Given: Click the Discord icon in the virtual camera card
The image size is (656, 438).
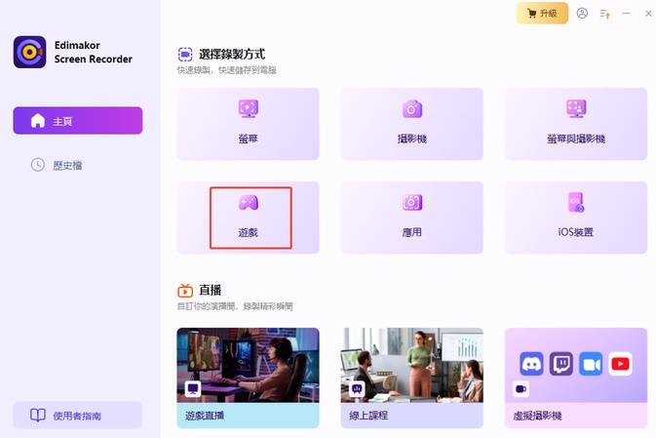Looking at the screenshot, I should (531, 364).
